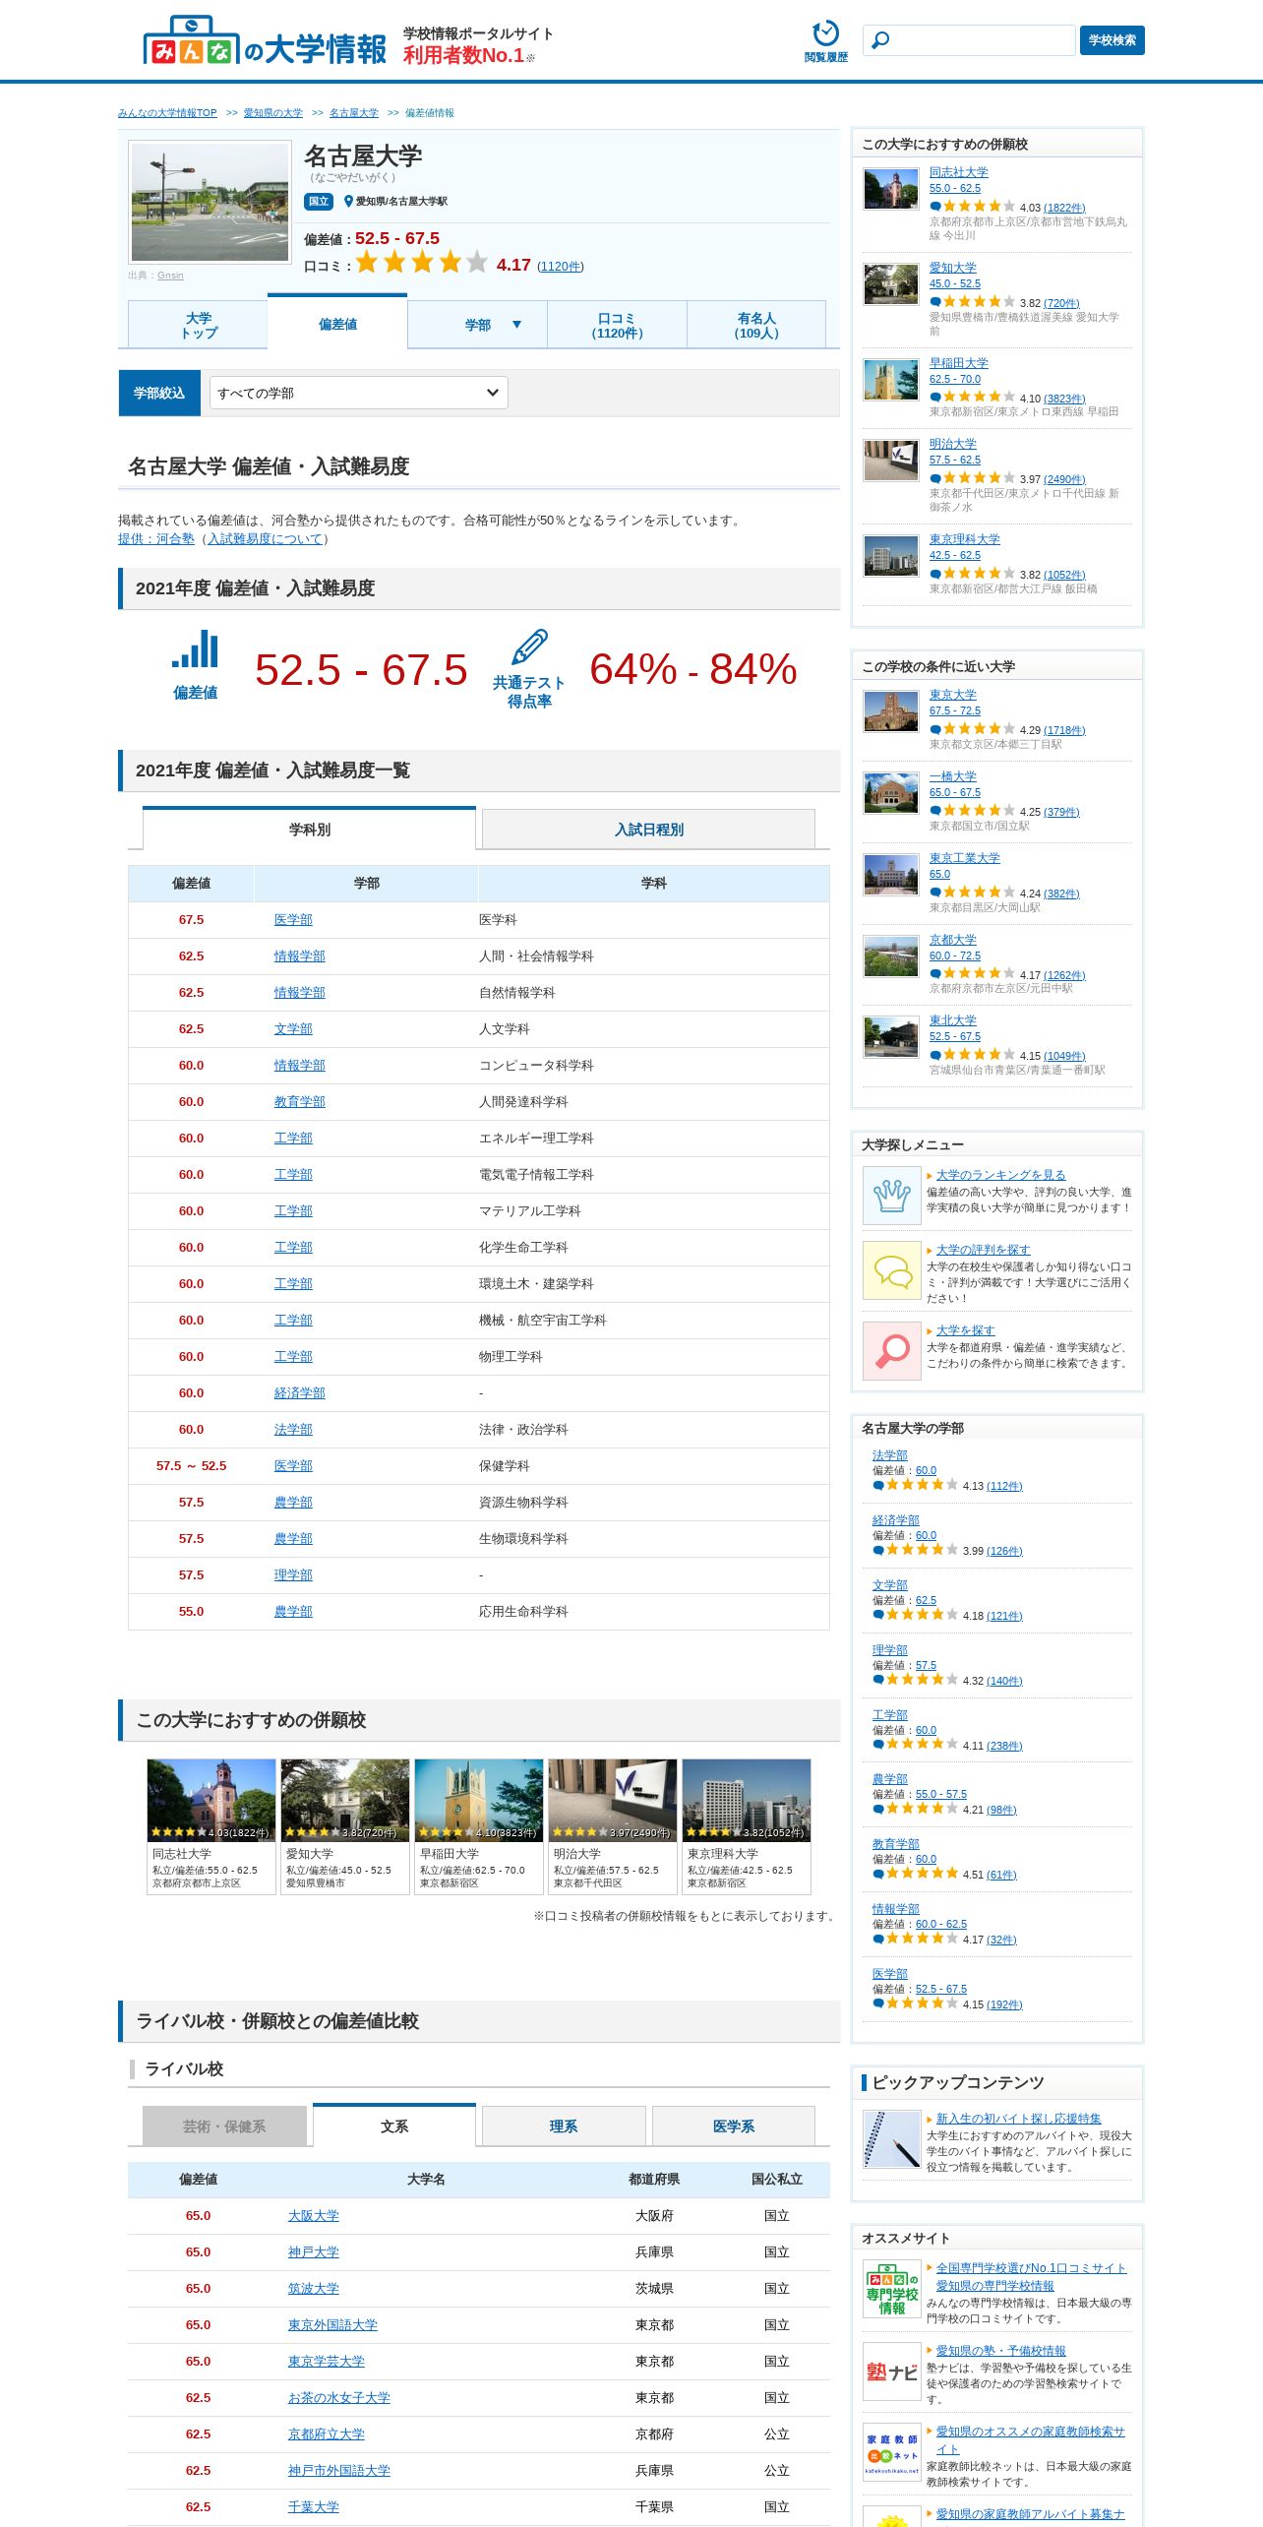Open the みんなの大学情報TOP breadcrumb link
The image size is (1263, 2527).
click(167, 113)
